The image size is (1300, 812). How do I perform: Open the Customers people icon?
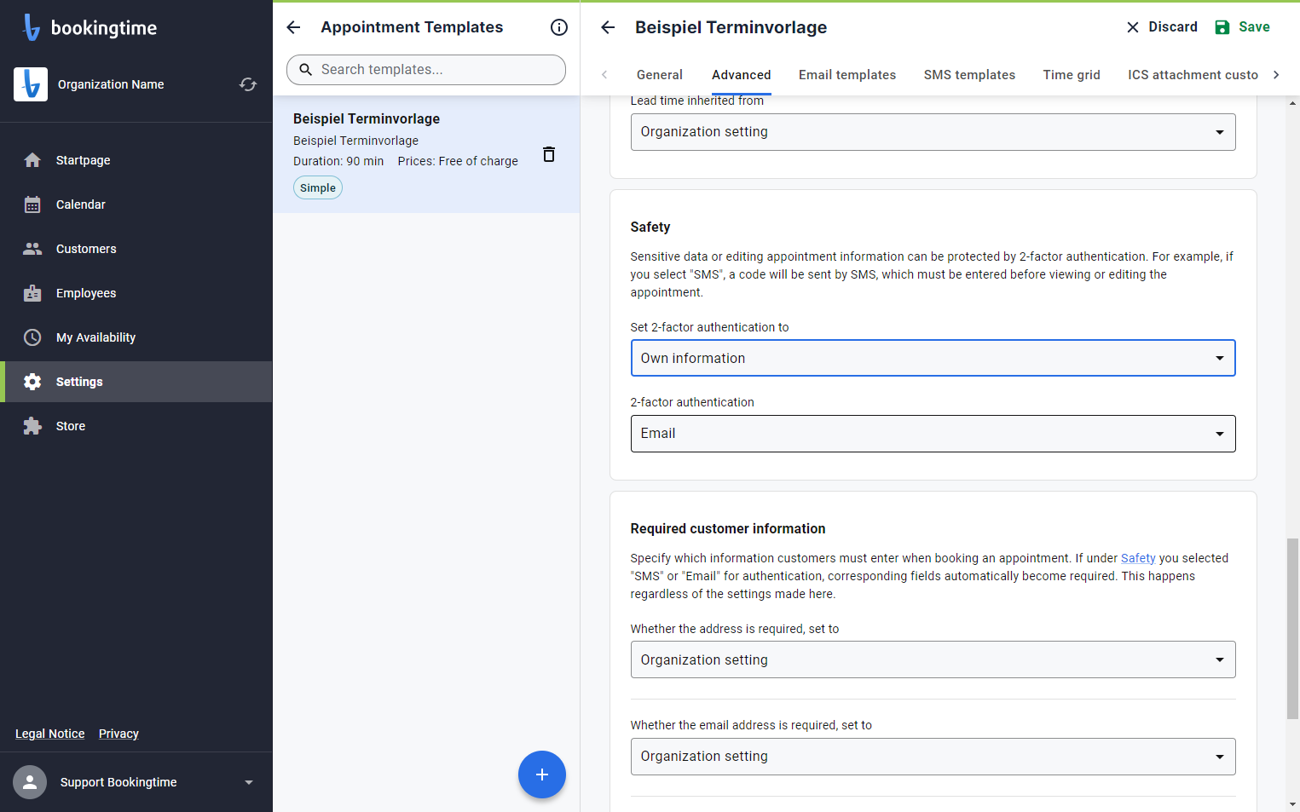coord(32,249)
